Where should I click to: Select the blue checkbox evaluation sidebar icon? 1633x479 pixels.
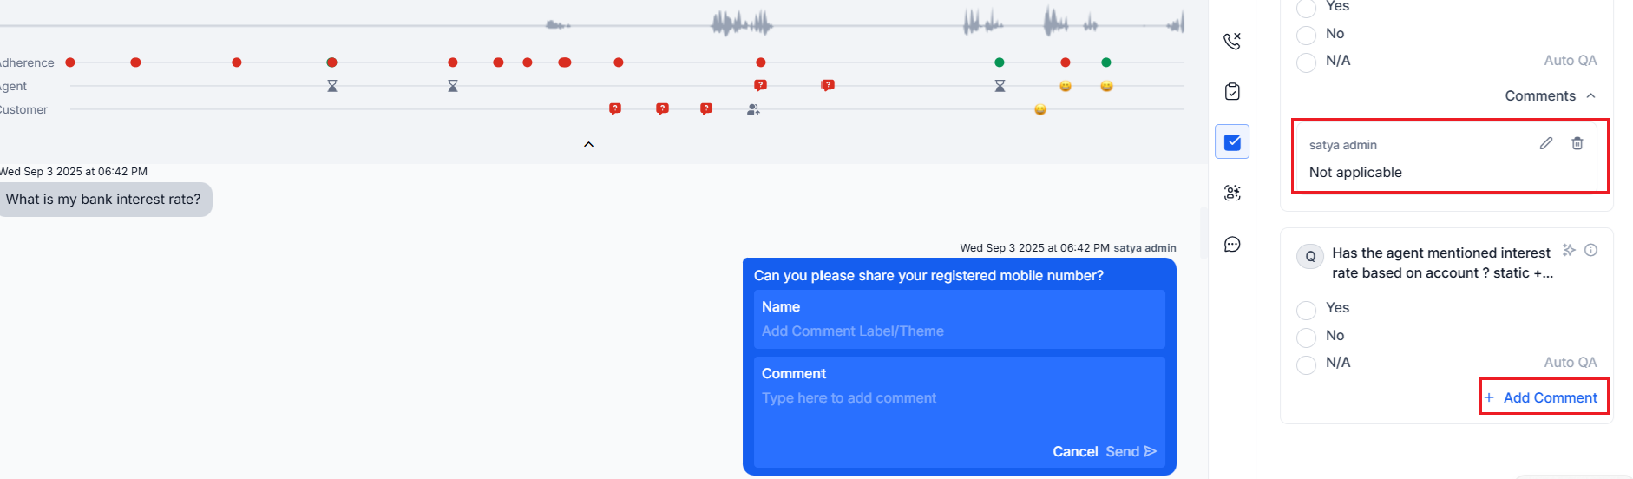pos(1232,142)
